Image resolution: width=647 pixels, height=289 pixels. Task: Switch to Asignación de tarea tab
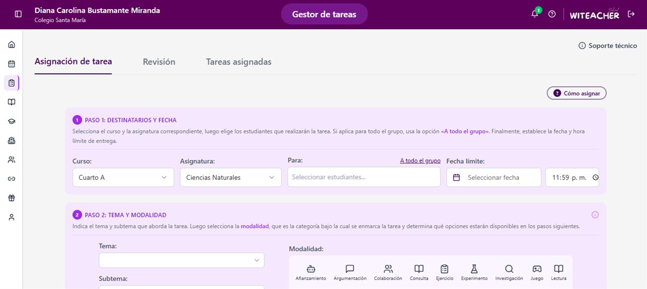pos(73,61)
